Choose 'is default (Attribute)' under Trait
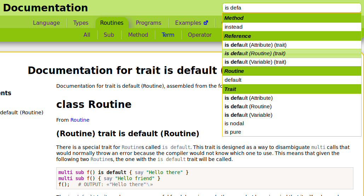 (x=292, y=98)
